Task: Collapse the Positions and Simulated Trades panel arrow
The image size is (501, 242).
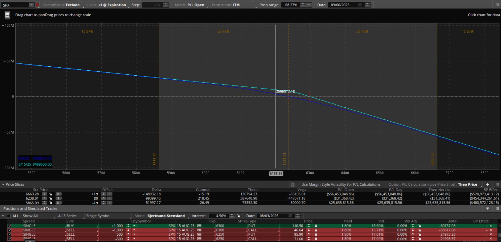Action: [x=488, y=209]
